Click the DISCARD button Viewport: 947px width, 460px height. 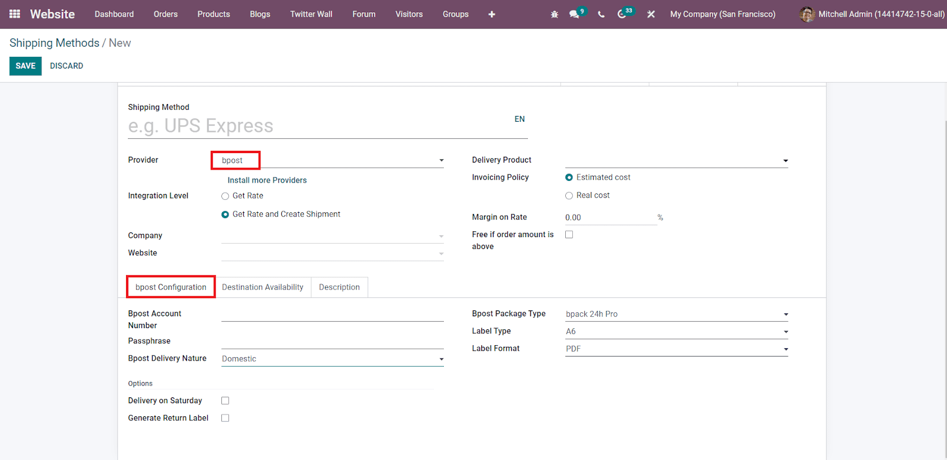(66, 66)
